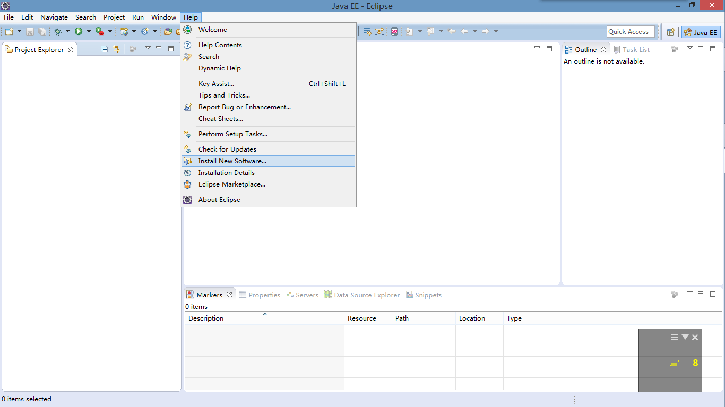725x407 pixels.
Task: Click the New Servlet toolbar icon
Action: 145,31
